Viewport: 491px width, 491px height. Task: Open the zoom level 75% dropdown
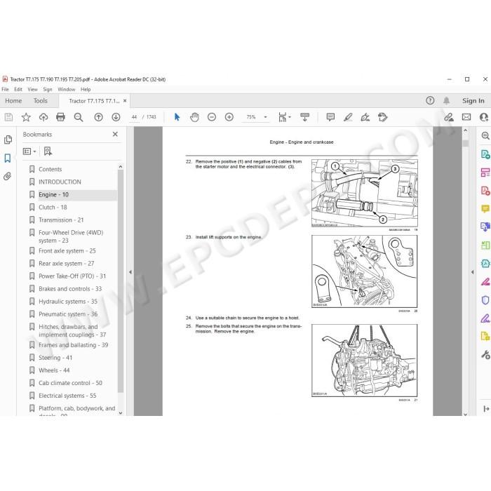coord(265,117)
